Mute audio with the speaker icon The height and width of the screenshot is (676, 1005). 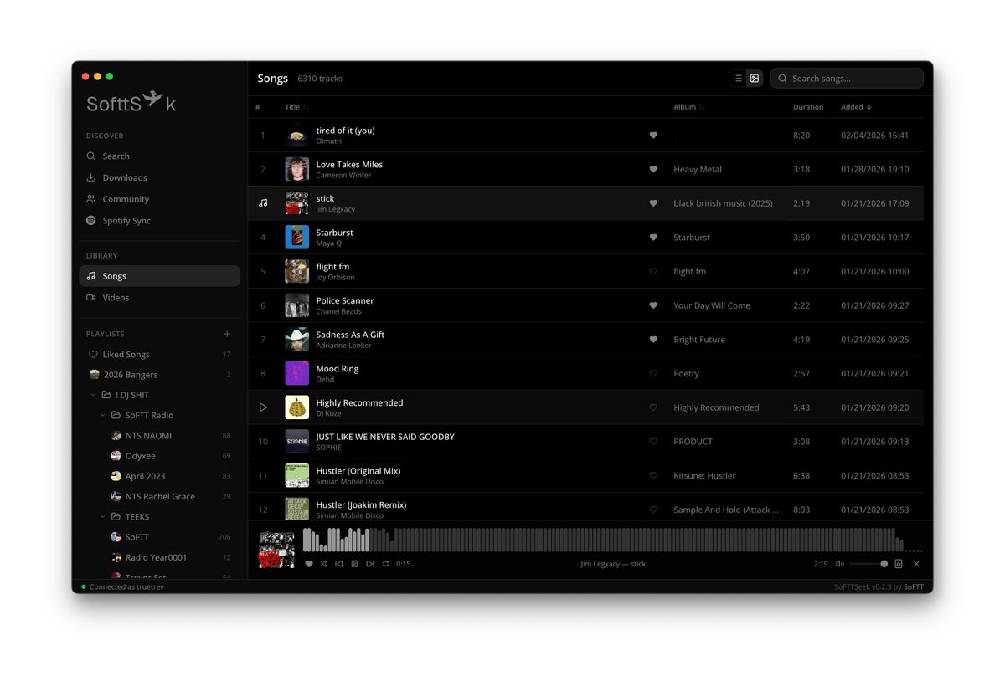click(x=840, y=564)
